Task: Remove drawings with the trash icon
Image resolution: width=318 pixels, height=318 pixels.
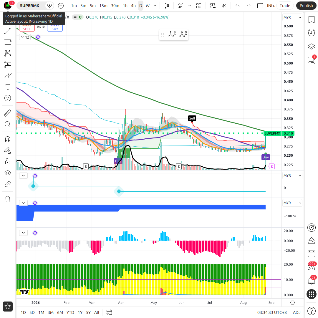Action: [8, 199]
